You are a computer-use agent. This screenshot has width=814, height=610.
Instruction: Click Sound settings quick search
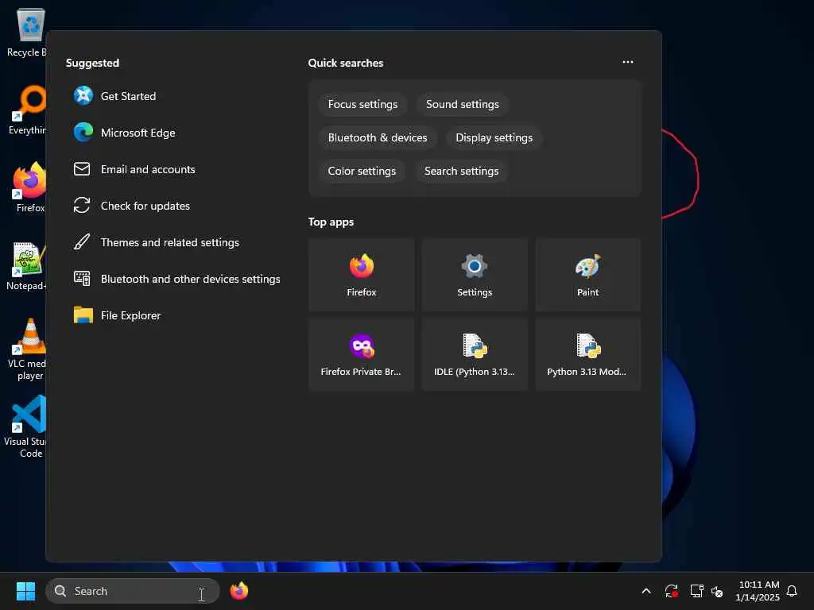462,104
